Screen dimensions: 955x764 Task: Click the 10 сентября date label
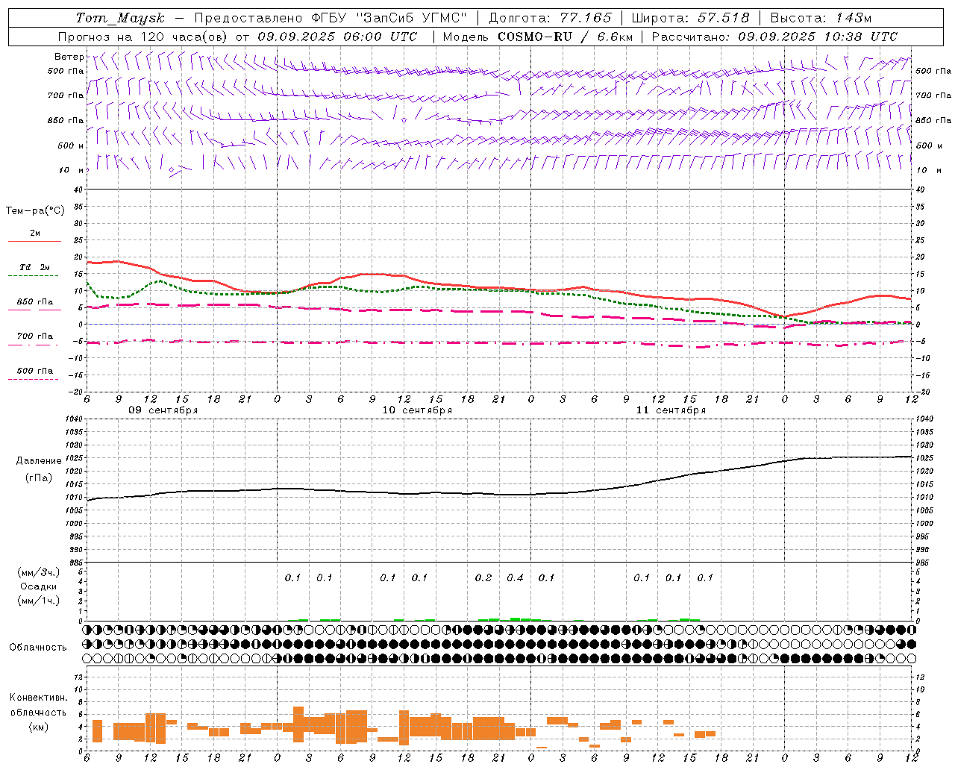[417, 410]
